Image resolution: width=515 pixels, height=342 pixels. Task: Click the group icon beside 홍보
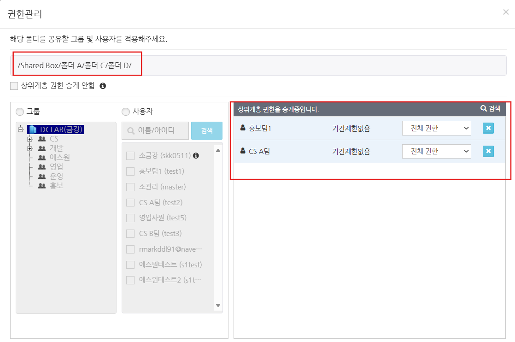click(x=42, y=185)
